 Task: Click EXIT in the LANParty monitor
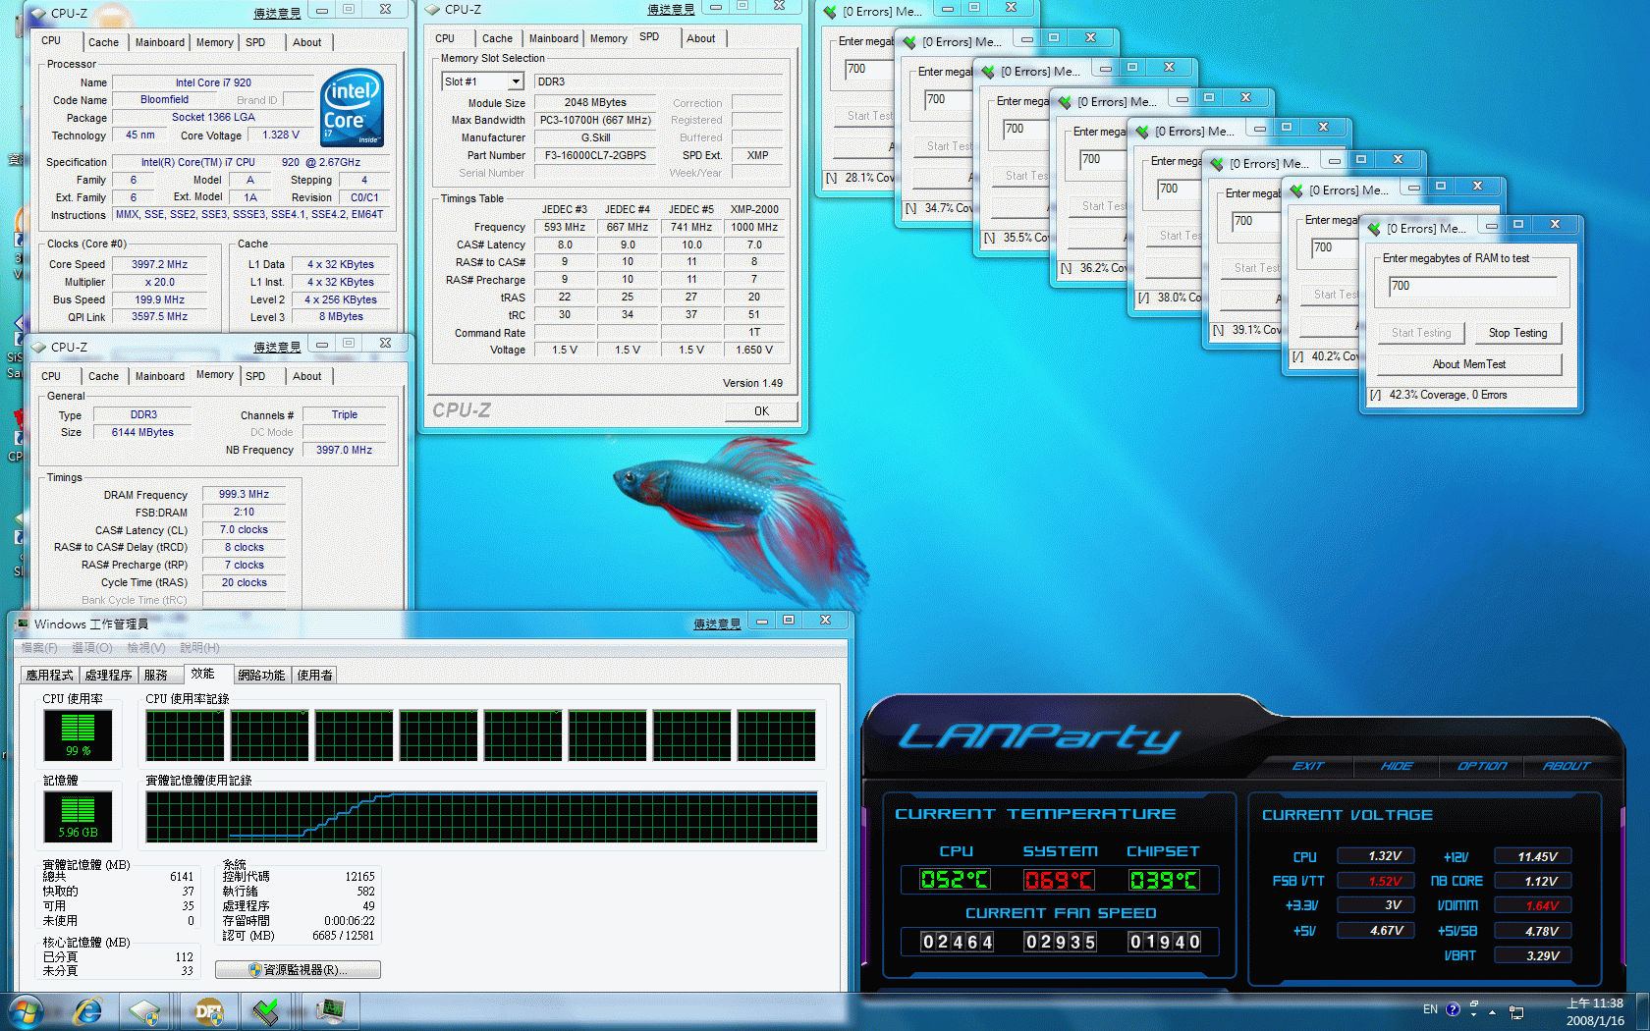[x=1308, y=766]
